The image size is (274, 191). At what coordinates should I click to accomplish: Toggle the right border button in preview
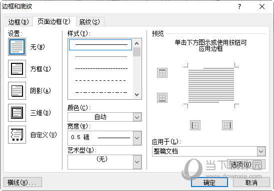tap(227, 125)
